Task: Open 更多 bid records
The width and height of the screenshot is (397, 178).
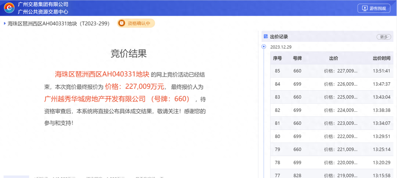Action: click(x=384, y=37)
